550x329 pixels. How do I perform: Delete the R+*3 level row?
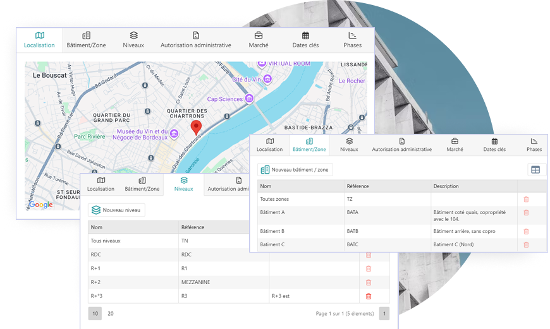coord(369,296)
